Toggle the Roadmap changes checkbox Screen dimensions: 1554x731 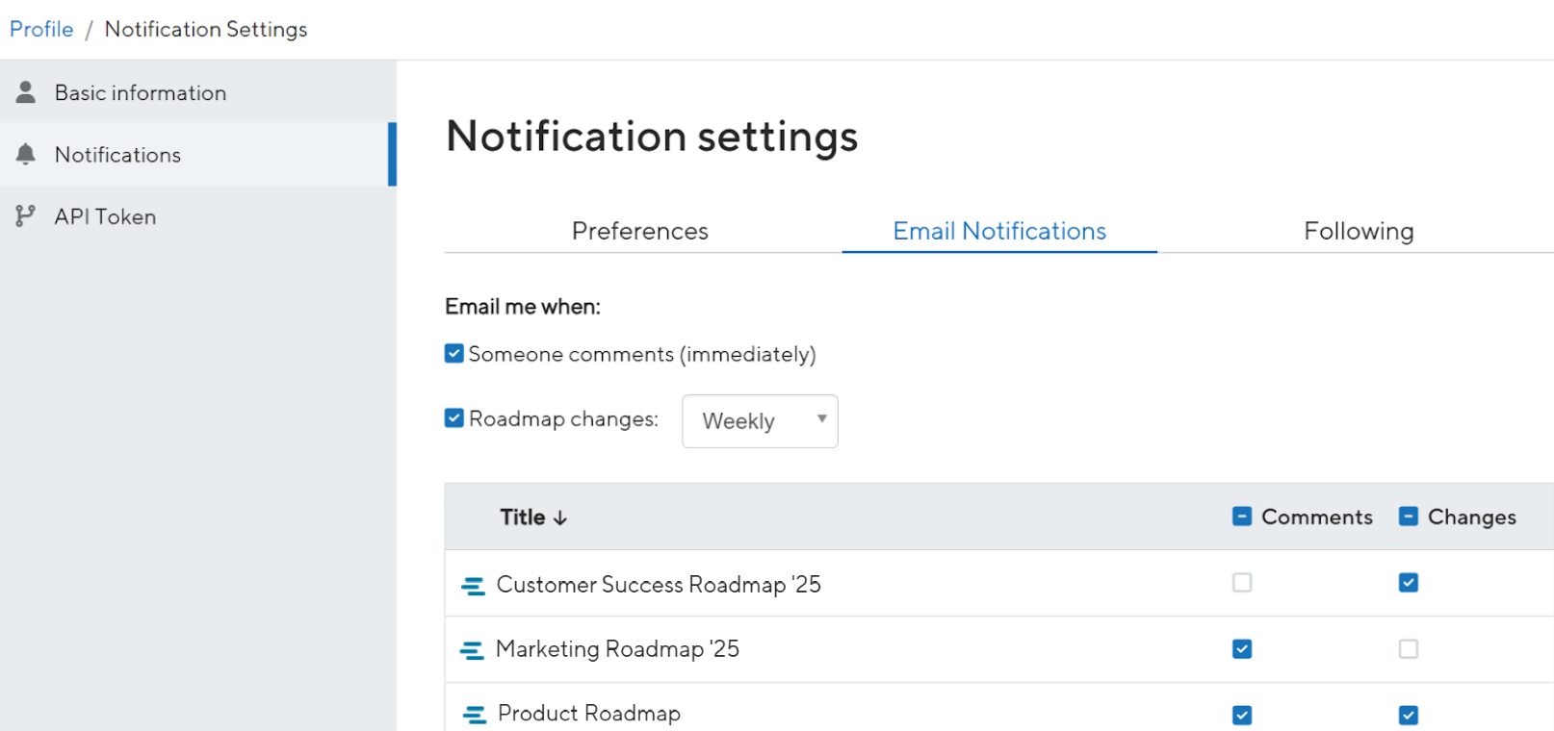pyautogui.click(x=454, y=417)
